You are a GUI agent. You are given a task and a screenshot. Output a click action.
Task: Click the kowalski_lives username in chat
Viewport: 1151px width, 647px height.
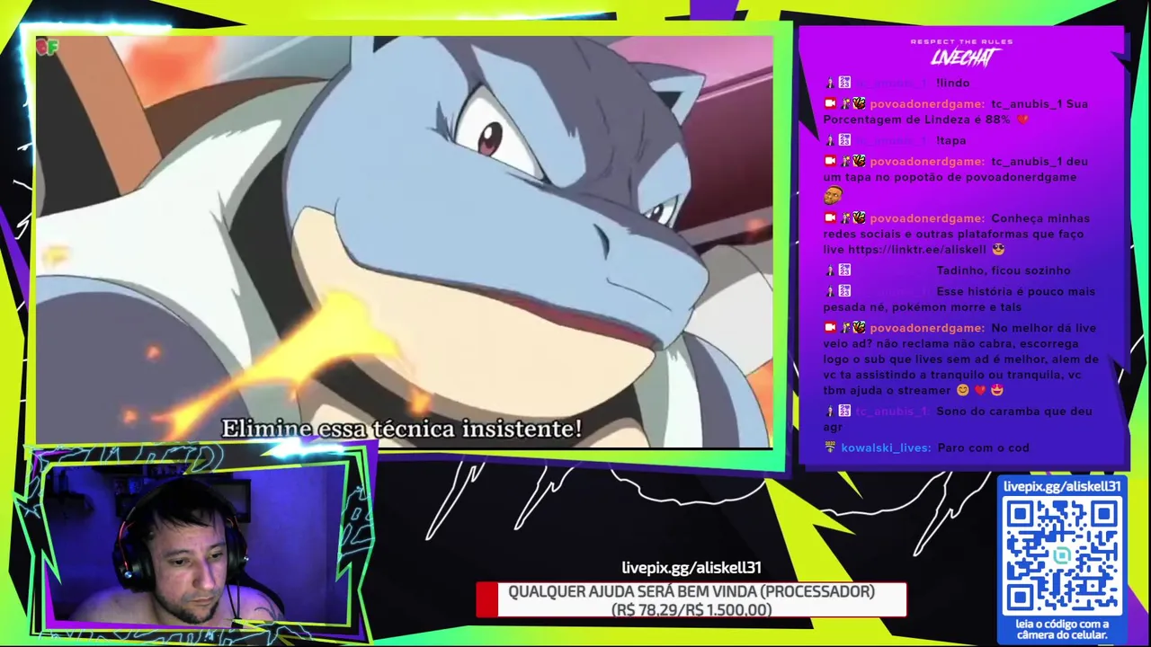tap(886, 448)
